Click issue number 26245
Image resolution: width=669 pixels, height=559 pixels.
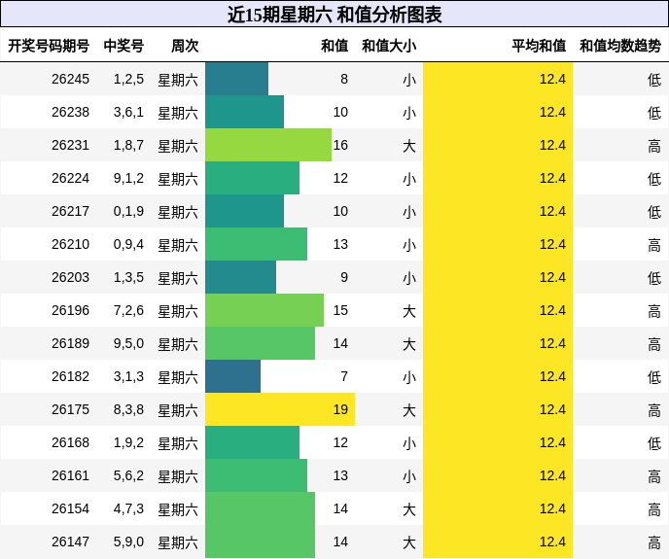click(70, 79)
